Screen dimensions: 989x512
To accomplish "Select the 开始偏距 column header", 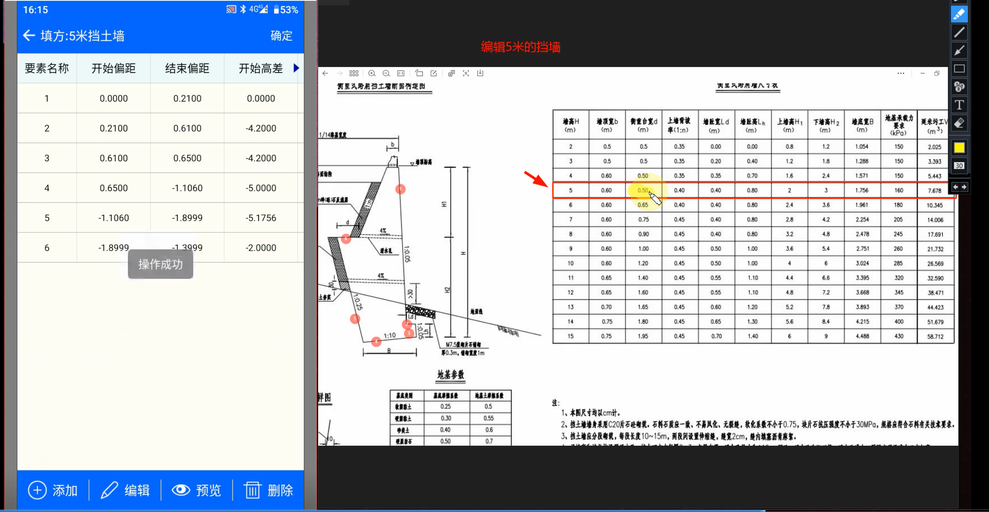I will [x=114, y=68].
